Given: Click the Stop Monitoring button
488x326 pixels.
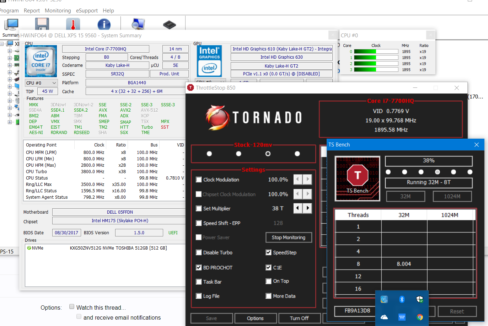Looking at the screenshot, I should coord(289,237).
